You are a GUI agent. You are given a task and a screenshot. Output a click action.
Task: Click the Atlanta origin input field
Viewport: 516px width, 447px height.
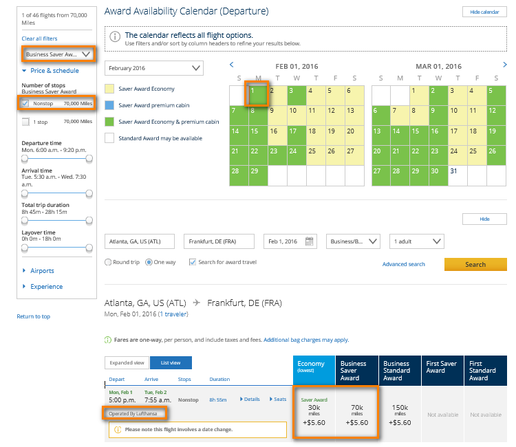tap(140, 241)
